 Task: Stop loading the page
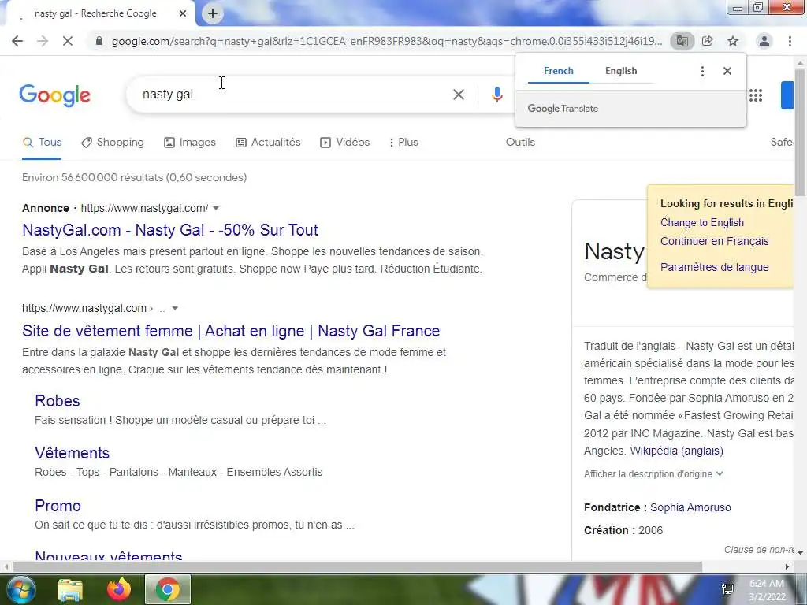(x=68, y=41)
